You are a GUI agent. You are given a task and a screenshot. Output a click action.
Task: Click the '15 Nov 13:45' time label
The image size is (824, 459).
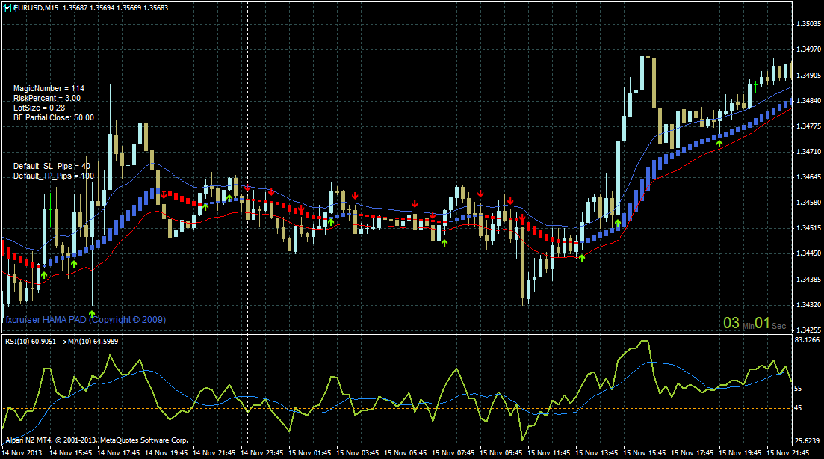pyautogui.click(x=596, y=453)
